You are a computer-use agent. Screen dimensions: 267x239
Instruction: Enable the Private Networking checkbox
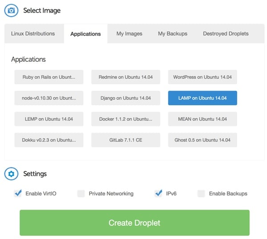pos(81,193)
